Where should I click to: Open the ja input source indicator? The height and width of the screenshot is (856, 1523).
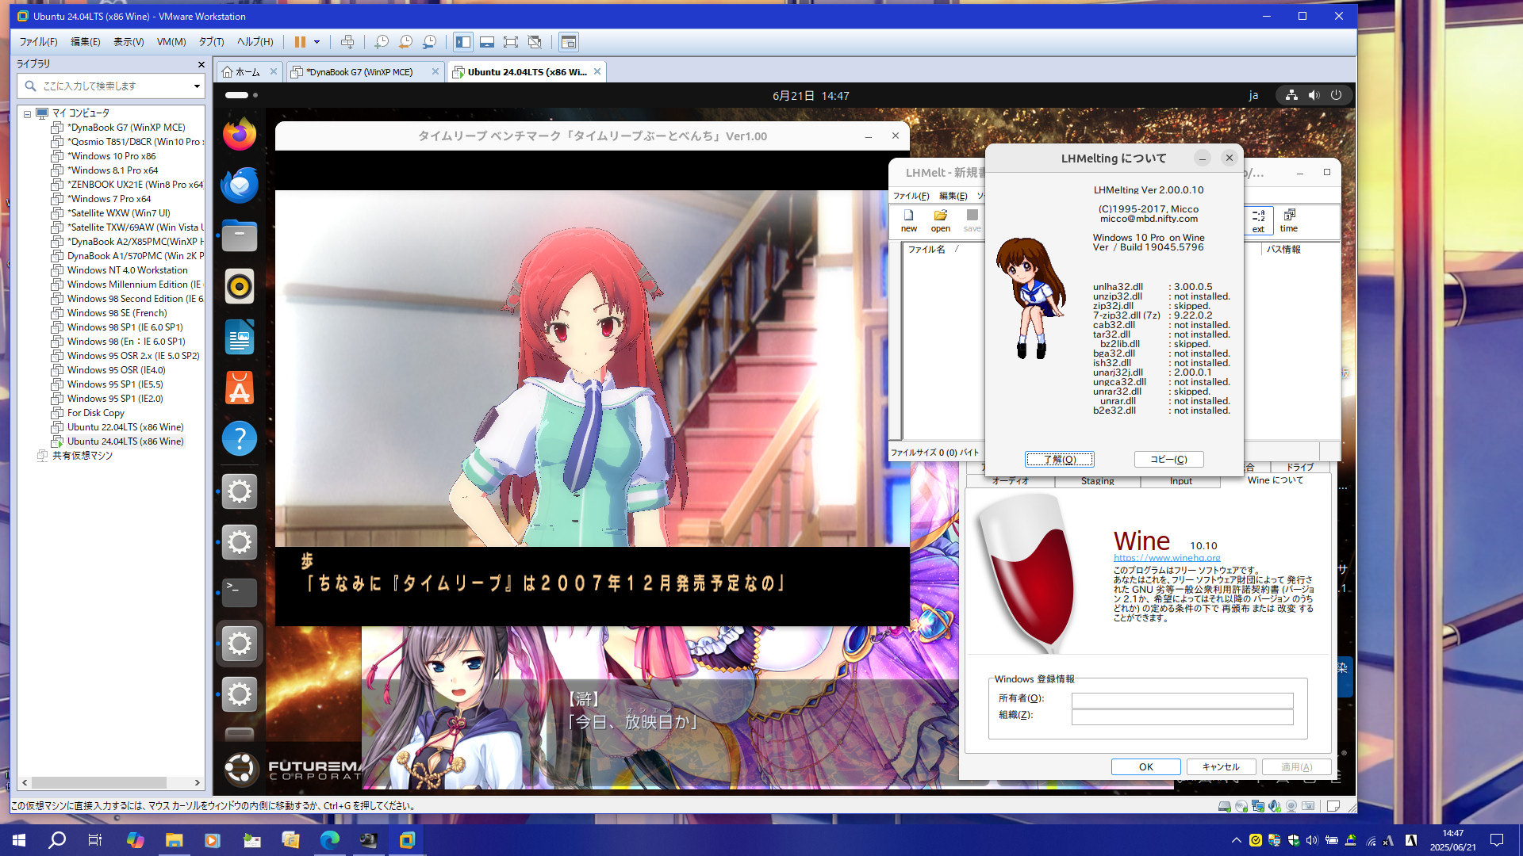pyautogui.click(x=1253, y=95)
